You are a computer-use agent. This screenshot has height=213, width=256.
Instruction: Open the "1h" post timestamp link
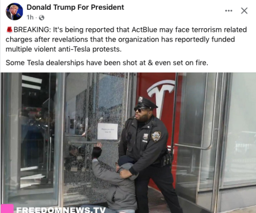click(x=30, y=17)
